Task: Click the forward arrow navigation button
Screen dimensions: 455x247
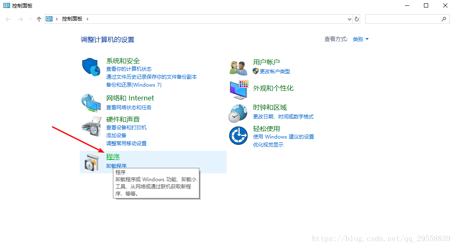Action: pos(20,19)
